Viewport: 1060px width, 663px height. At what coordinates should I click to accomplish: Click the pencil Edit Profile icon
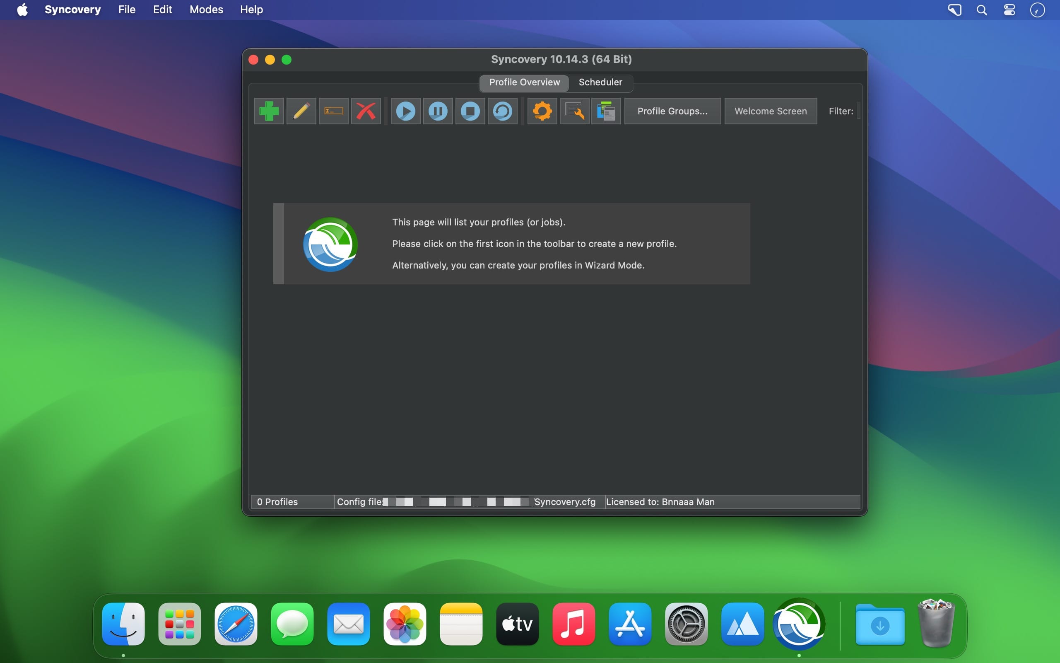click(x=301, y=111)
